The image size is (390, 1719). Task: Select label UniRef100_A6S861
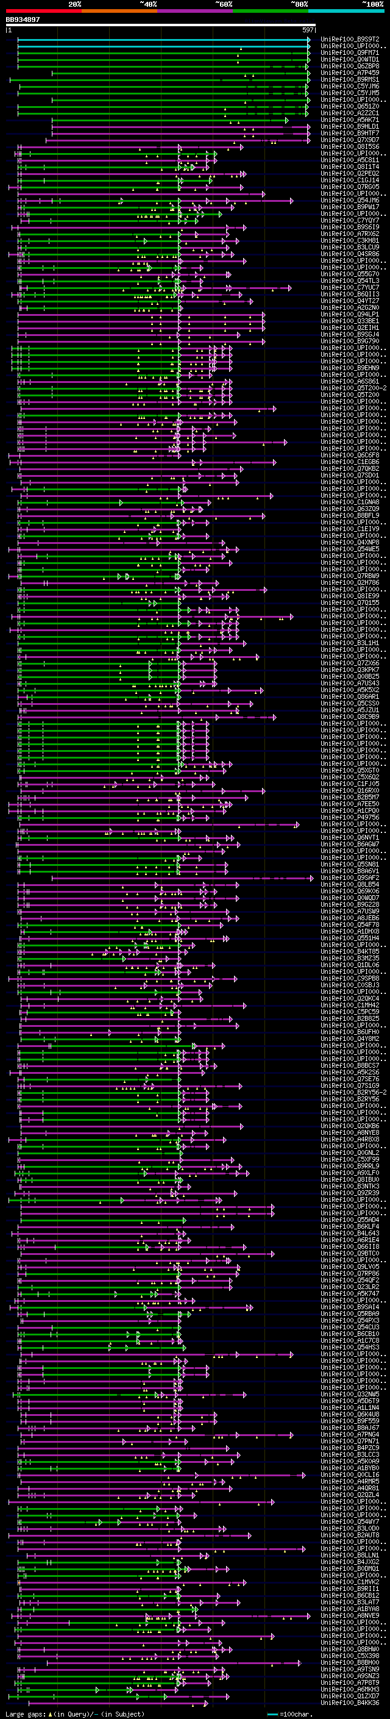(x=350, y=381)
